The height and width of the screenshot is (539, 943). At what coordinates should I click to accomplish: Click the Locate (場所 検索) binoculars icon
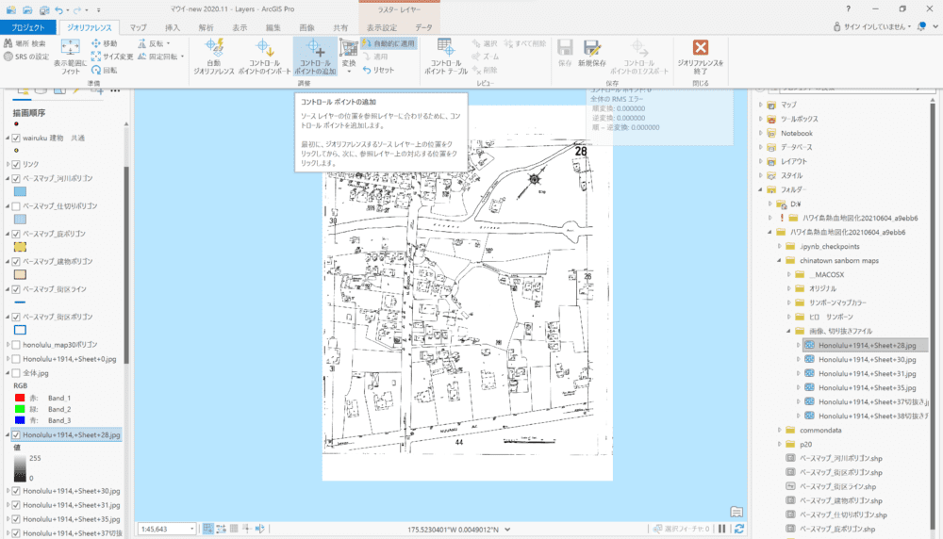pos(8,43)
